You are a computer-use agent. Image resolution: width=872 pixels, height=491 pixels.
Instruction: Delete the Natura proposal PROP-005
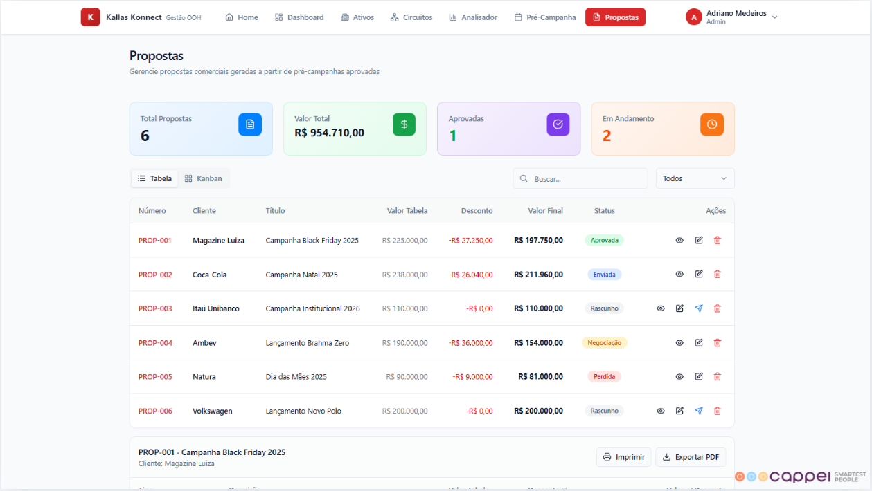717,377
